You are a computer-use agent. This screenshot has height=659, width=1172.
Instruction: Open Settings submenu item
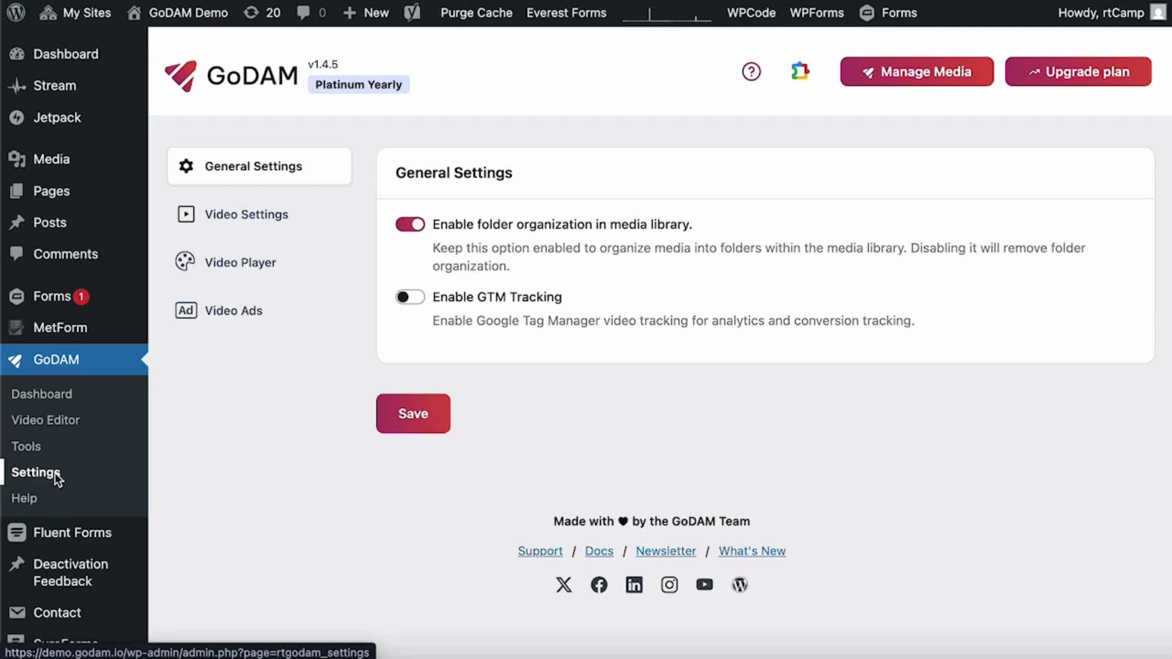point(35,472)
